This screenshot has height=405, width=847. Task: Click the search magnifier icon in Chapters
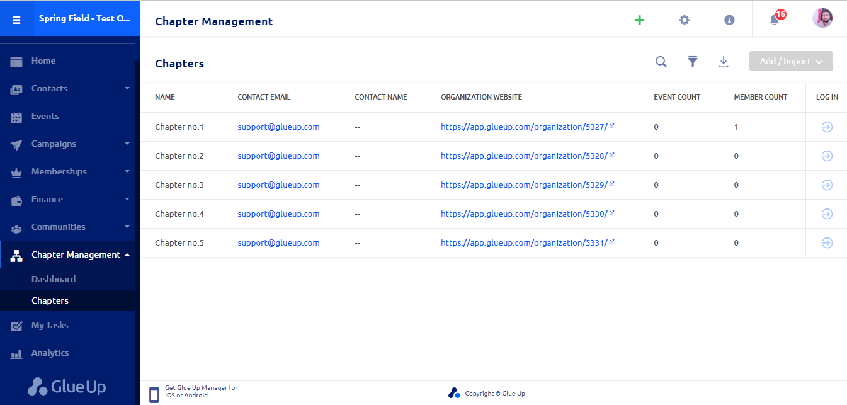tap(661, 62)
